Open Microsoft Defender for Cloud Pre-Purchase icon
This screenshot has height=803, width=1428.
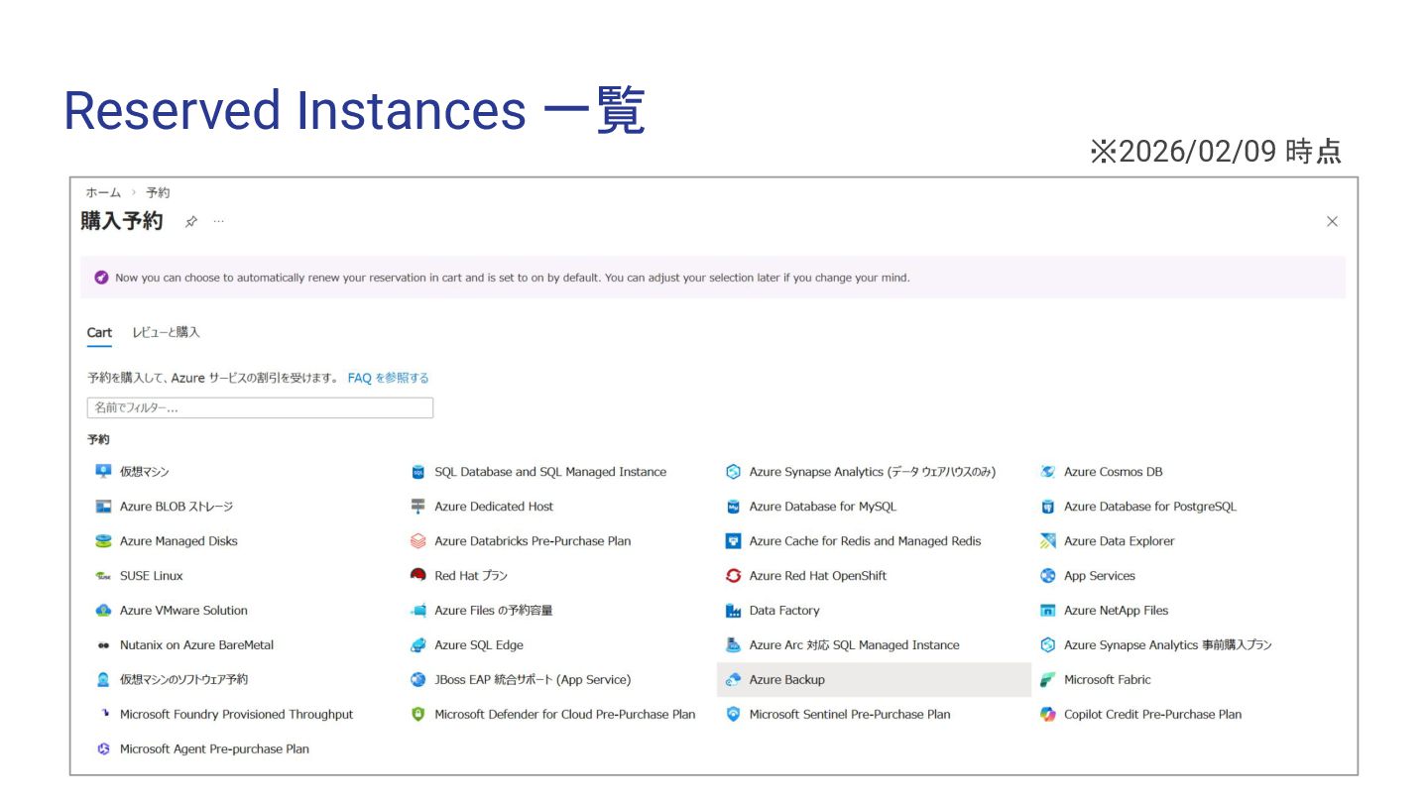[x=417, y=714]
